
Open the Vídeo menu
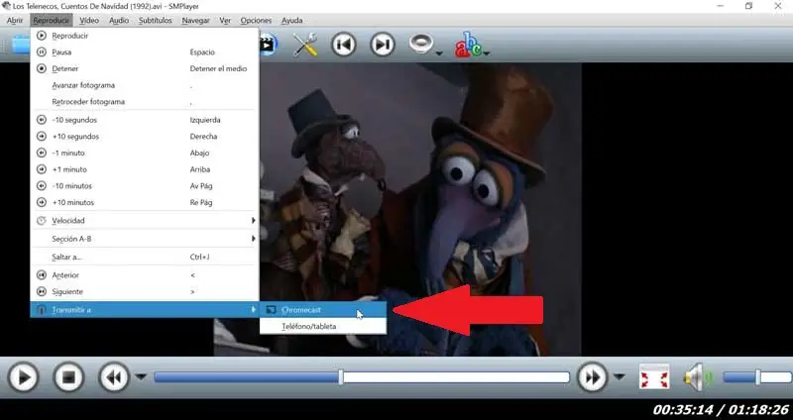click(x=89, y=20)
